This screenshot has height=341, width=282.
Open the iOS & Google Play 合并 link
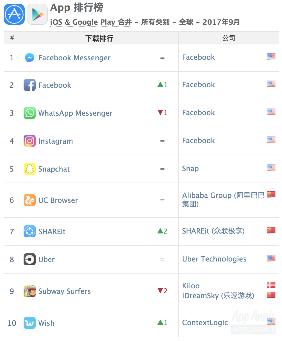[91, 22]
